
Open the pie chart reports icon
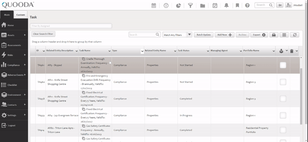point(178,5)
